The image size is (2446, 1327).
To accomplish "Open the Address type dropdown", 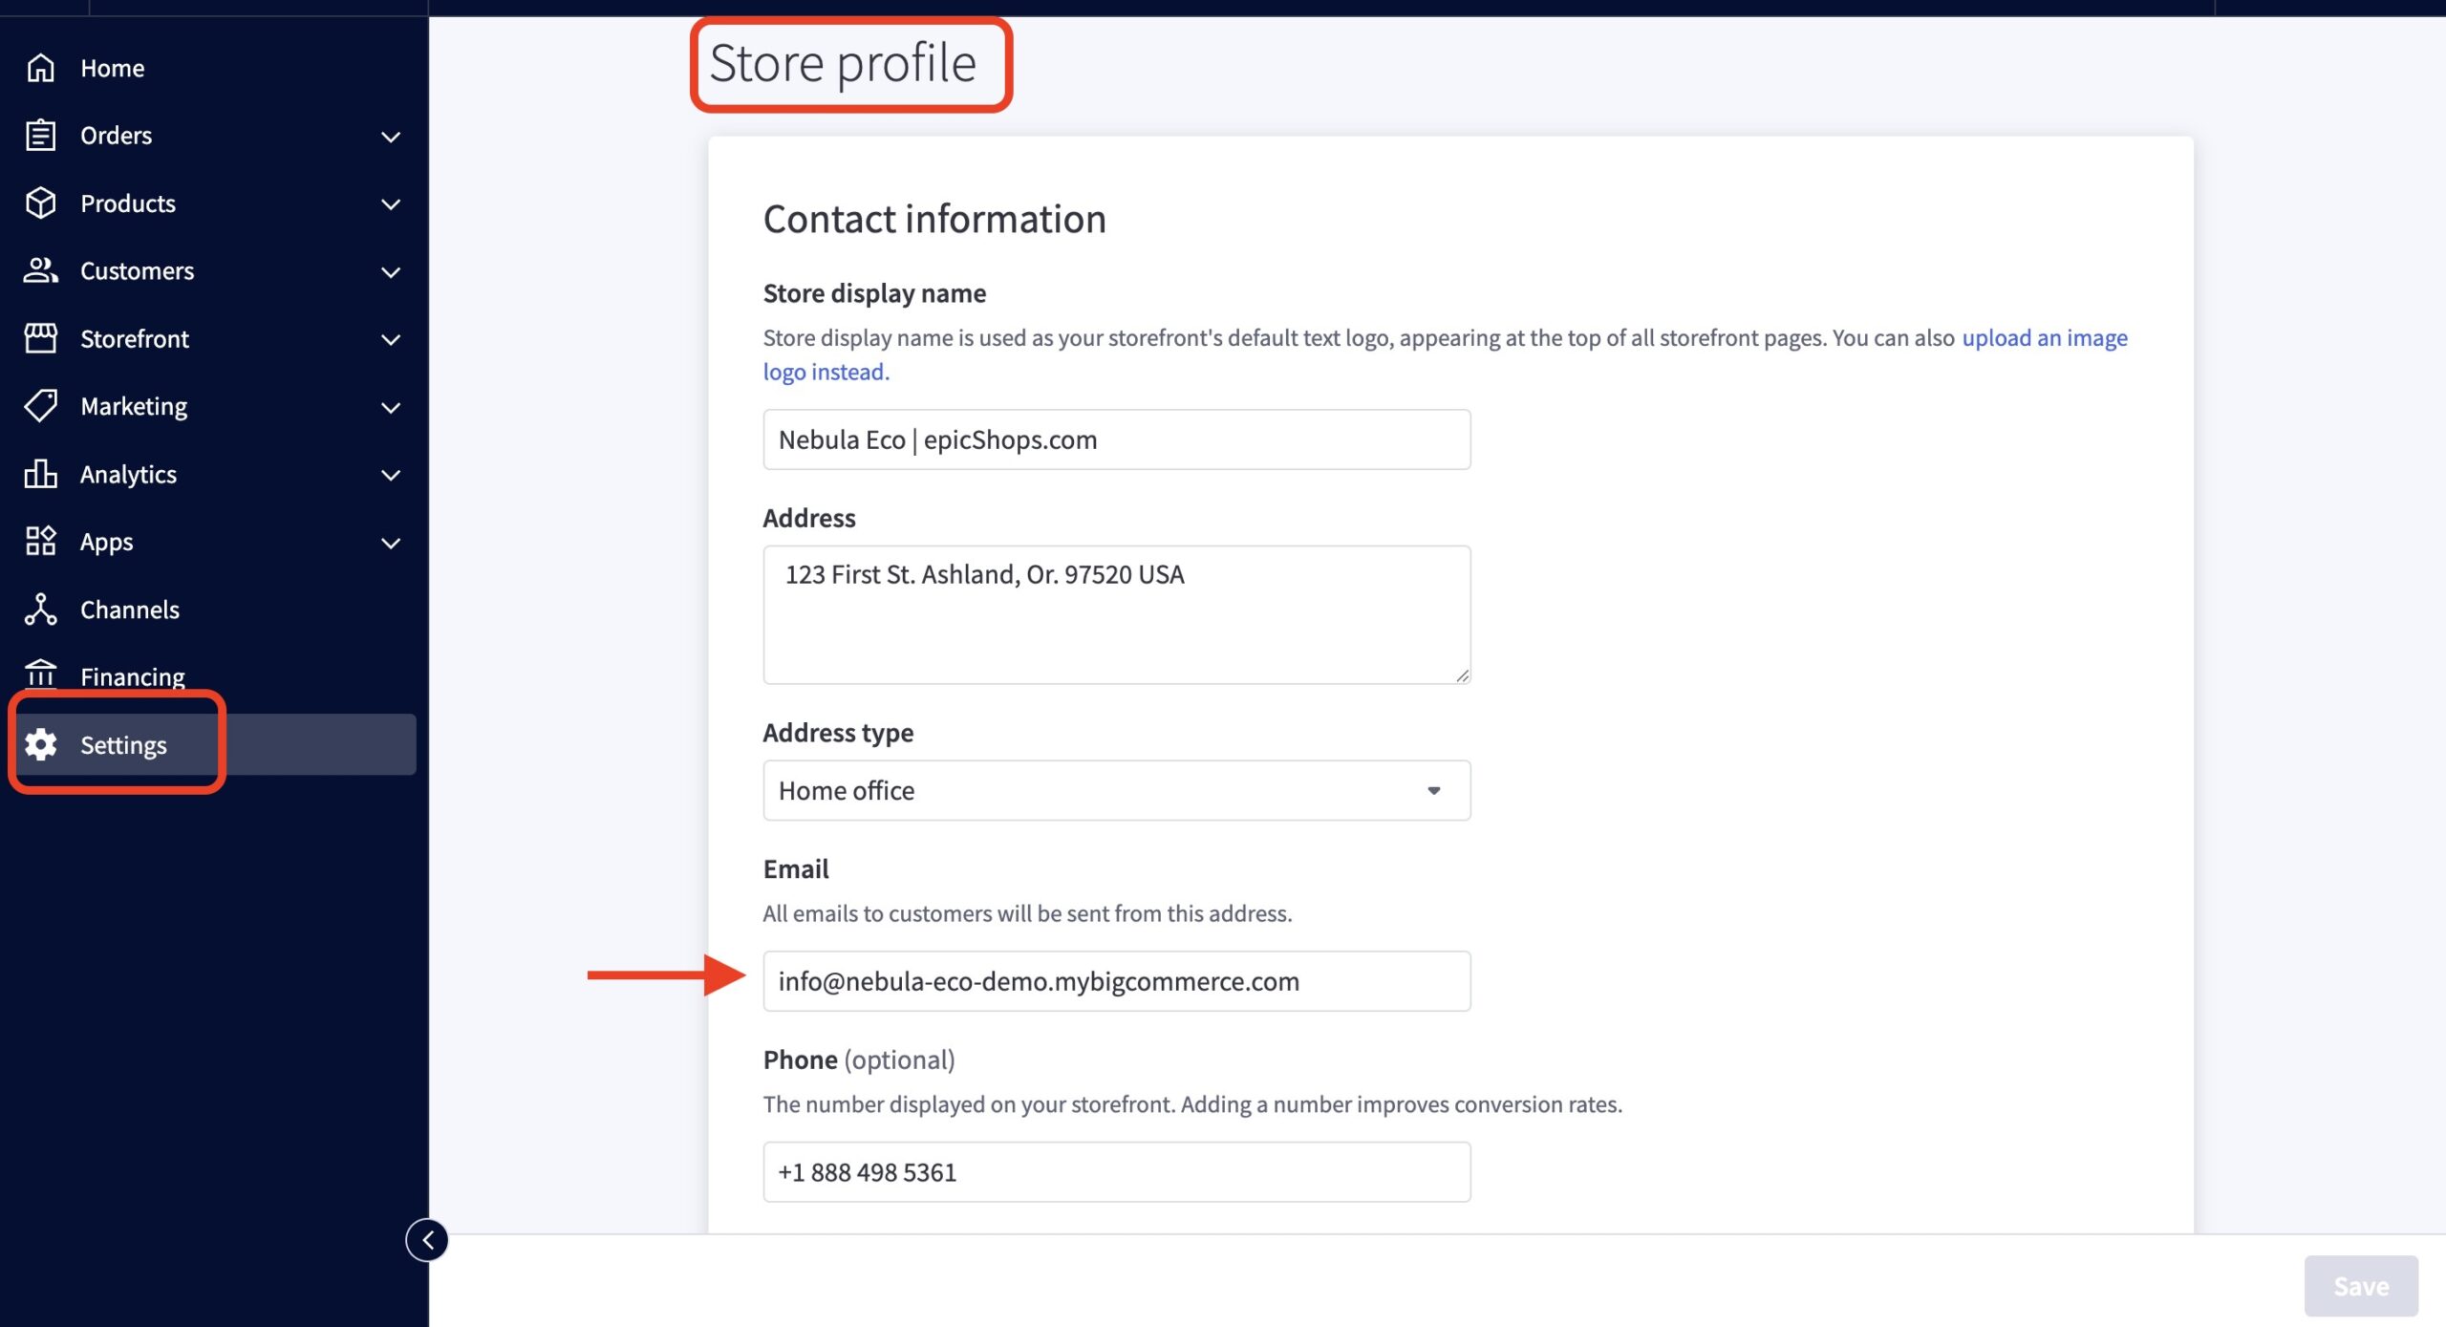I will [1116, 790].
